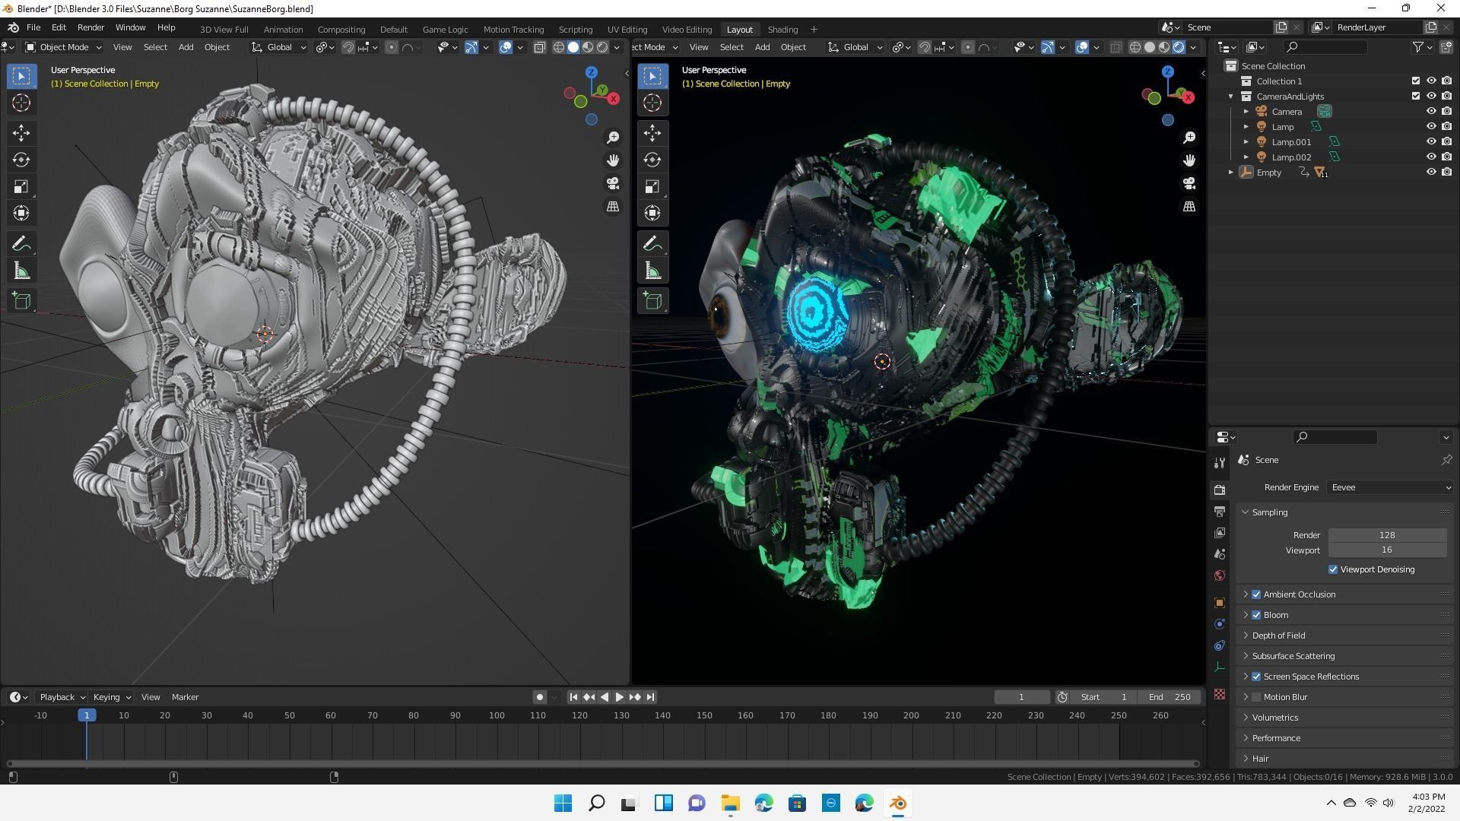The height and width of the screenshot is (821, 1460).
Task: Expand the Volumetrics panel
Action: point(1246,718)
